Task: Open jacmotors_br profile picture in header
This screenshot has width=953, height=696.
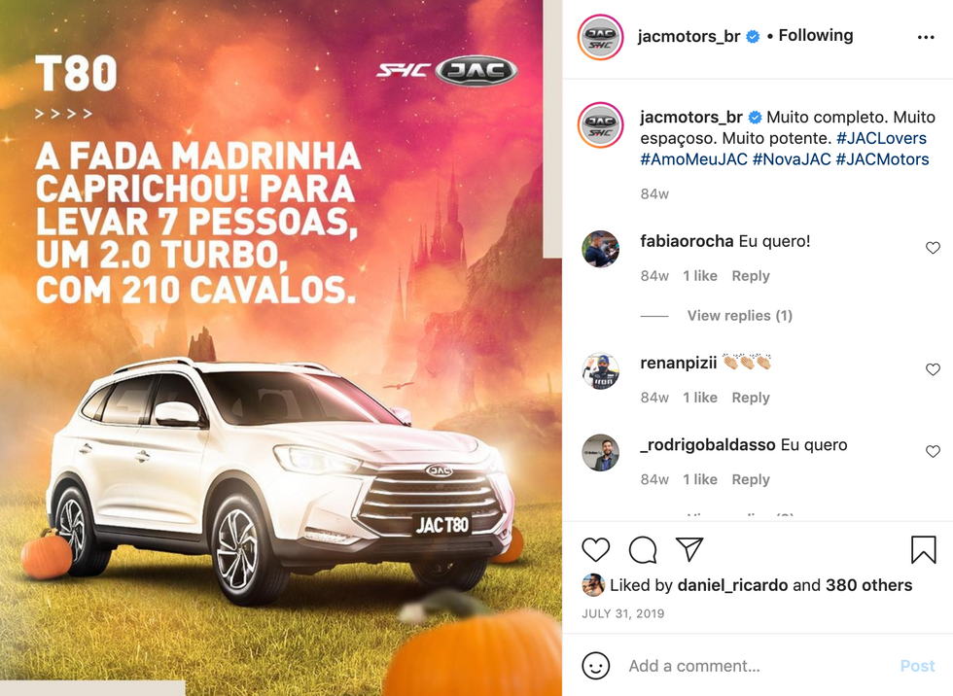Action: point(601,38)
